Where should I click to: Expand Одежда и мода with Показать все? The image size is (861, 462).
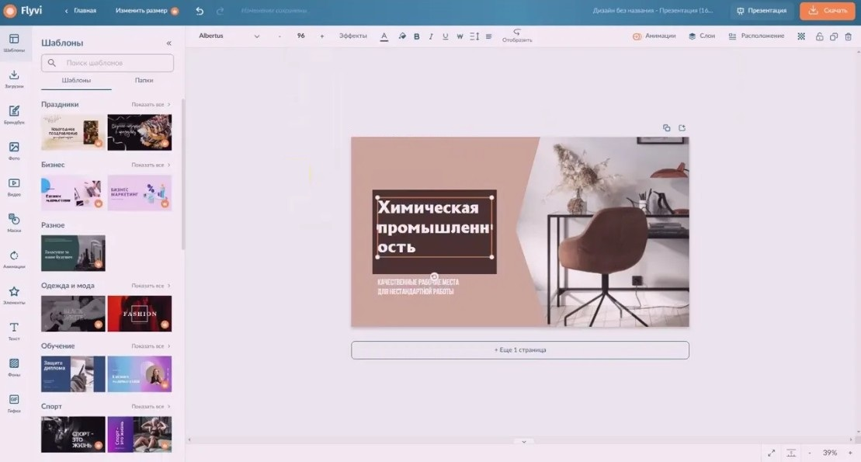151,286
